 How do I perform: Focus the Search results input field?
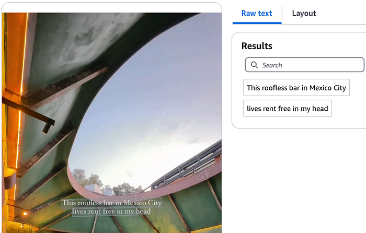(x=304, y=65)
